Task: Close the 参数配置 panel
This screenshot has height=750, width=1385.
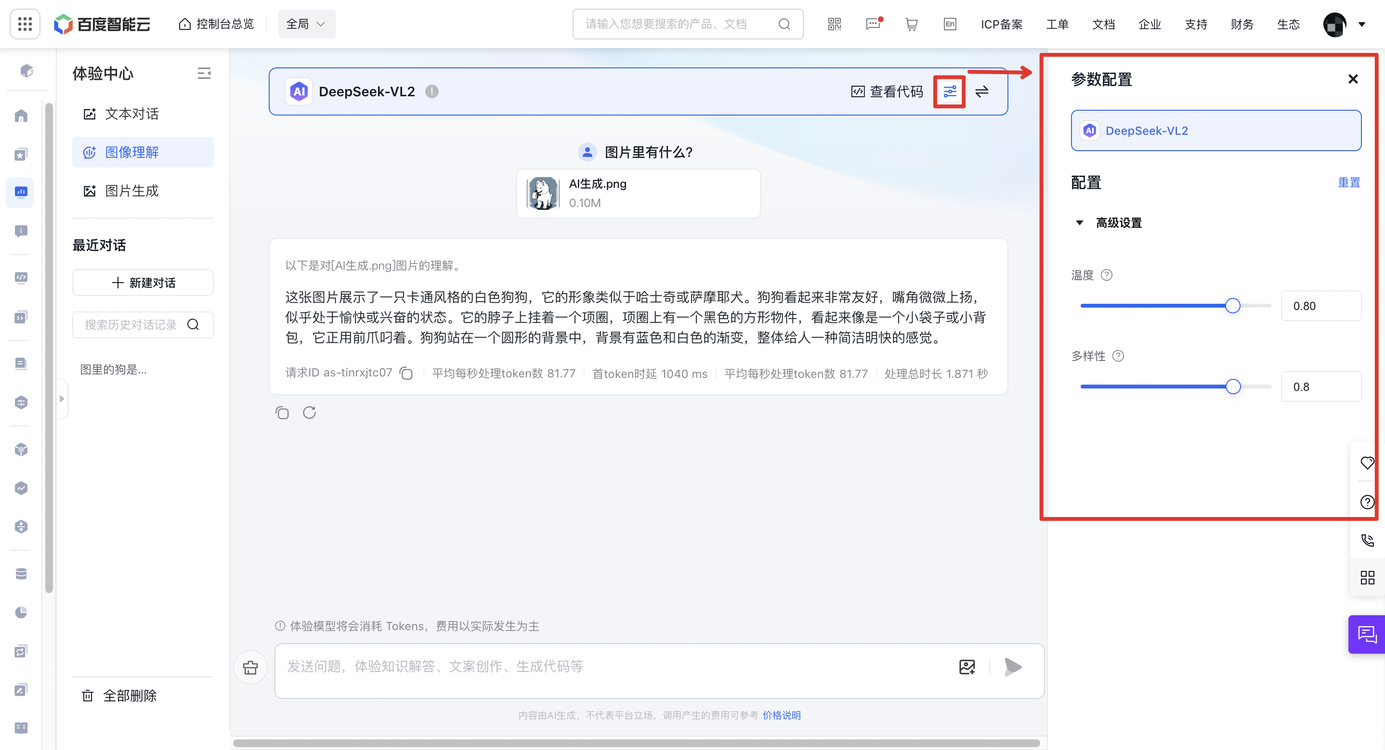Action: tap(1353, 79)
